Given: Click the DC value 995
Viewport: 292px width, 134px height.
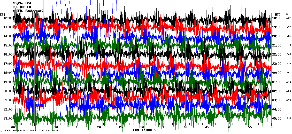Looking at the screenshot, I should pos(288,118).
